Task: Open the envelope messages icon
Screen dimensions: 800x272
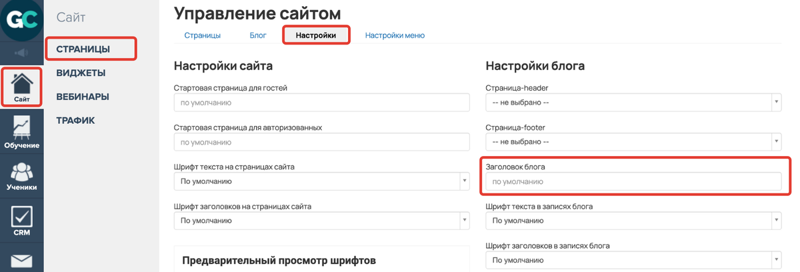Action: coord(21,260)
